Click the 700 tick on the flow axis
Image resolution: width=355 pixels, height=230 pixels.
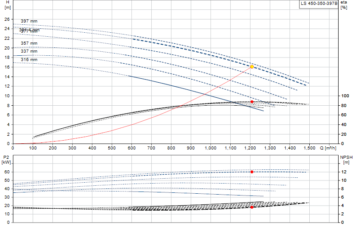click(151, 148)
